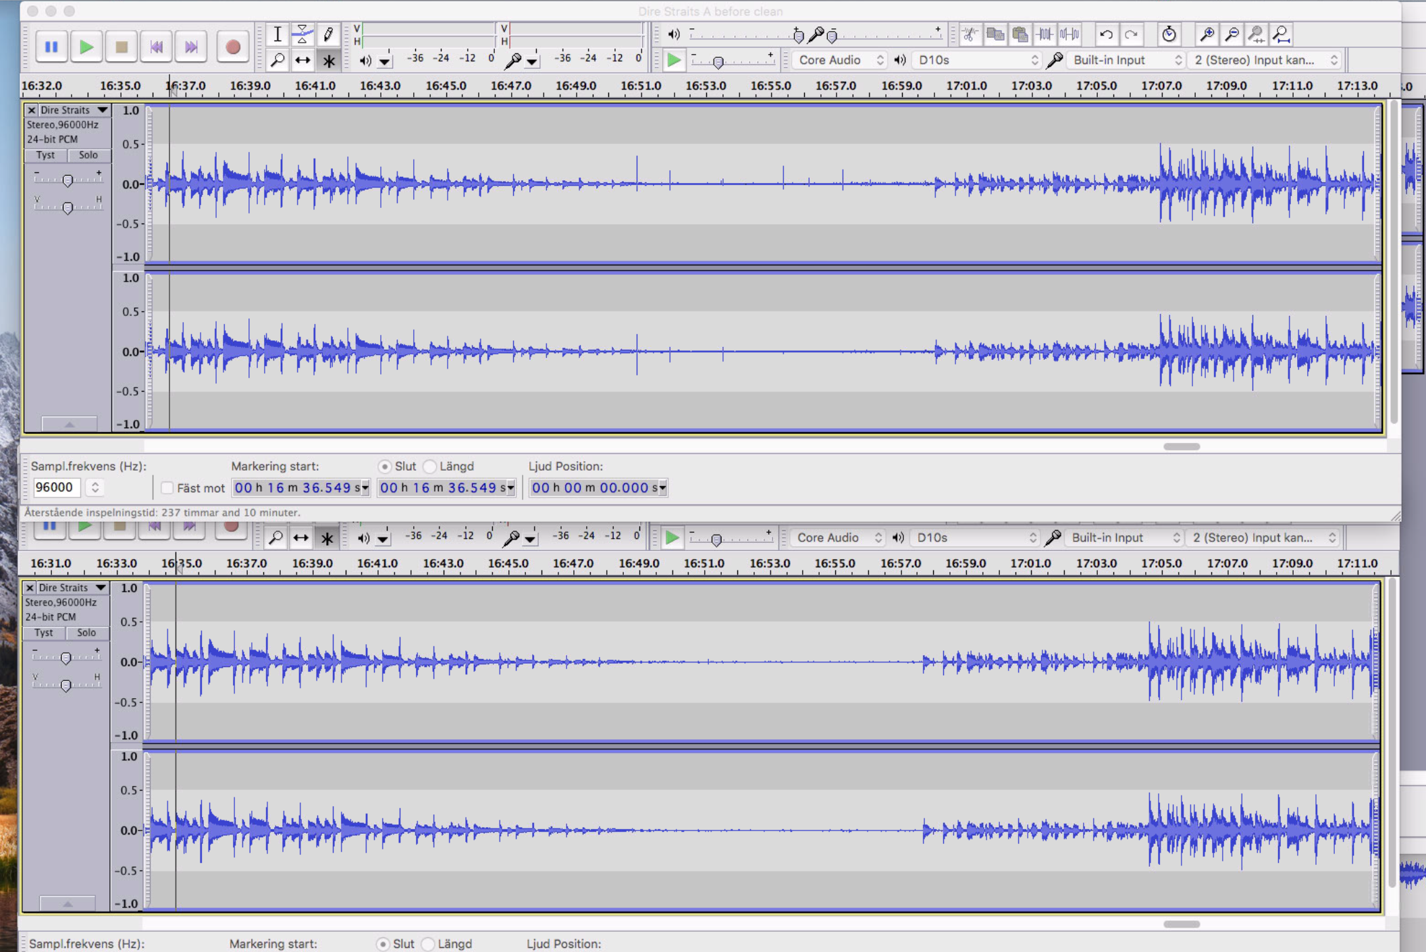Select Multi-Tool asterisk in bottom window

click(327, 538)
